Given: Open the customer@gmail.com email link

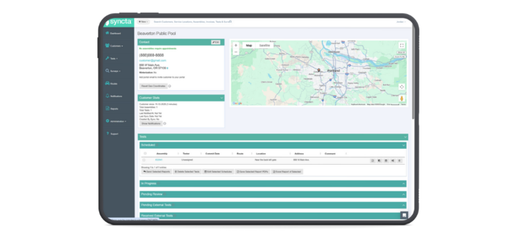Looking at the screenshot, I should (x=153, y=61).
